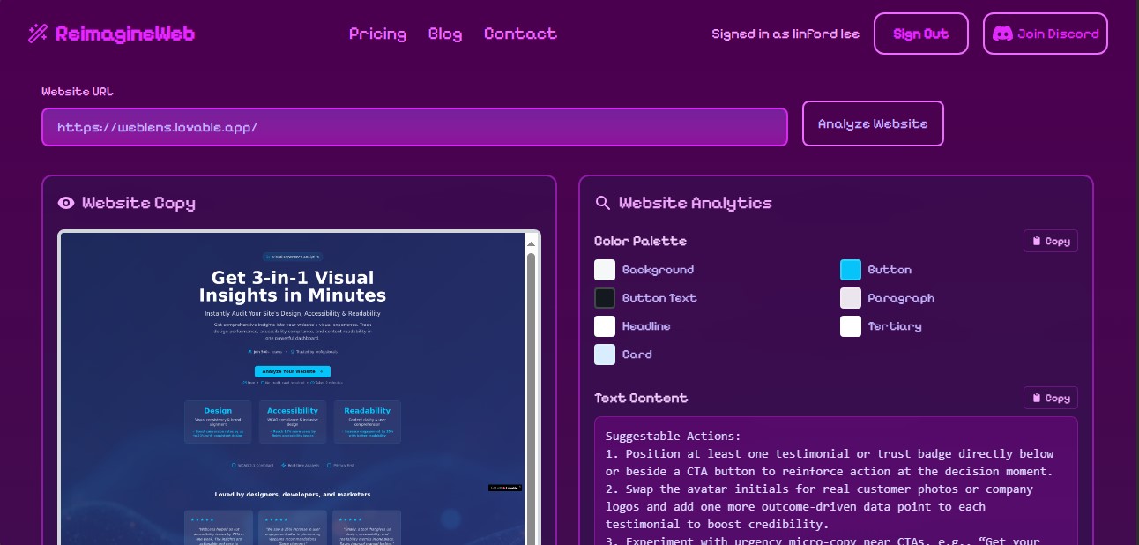Select the Button color swatch

851,270
